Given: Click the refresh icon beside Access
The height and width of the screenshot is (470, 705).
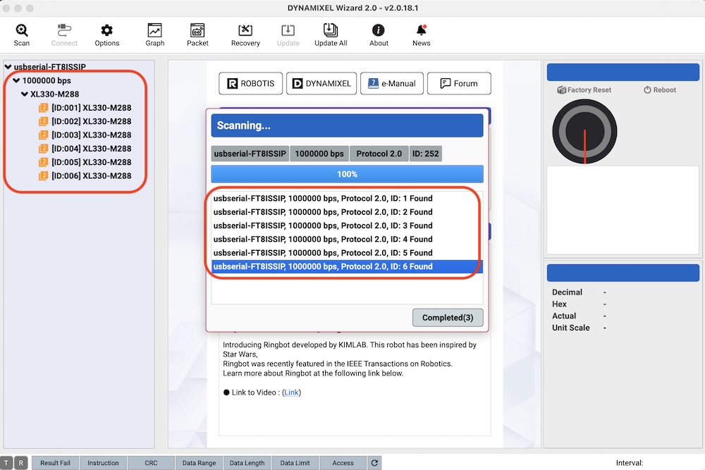Looking at the screenshot, I should (375, 463).
